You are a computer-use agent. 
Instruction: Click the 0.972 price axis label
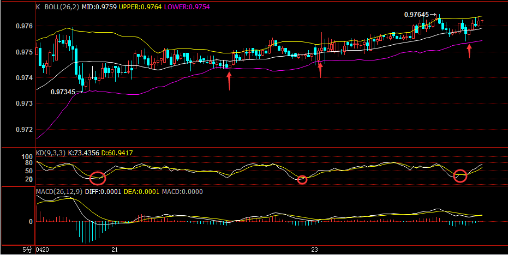pyautogui.click(x=24, y=130)
